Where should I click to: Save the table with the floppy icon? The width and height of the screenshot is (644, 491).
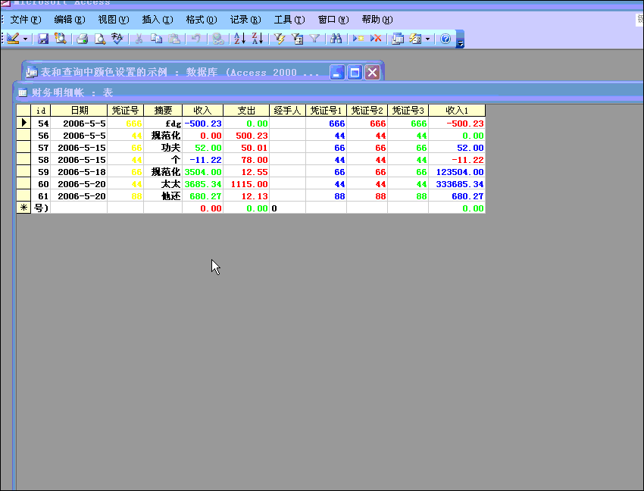coord(42,39)
